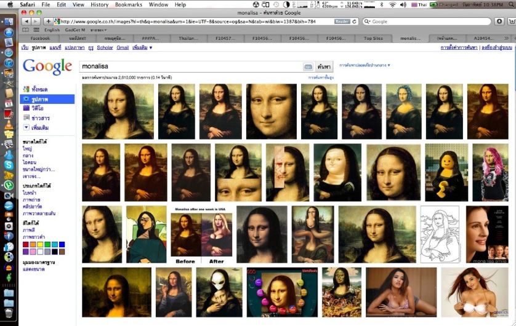This screenshot has height=326, width=516.
Task: Open the View menu
Action: pos(78,4)
